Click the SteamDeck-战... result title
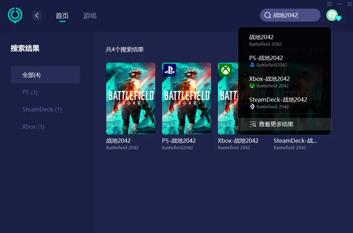 (x=295, y=141)
